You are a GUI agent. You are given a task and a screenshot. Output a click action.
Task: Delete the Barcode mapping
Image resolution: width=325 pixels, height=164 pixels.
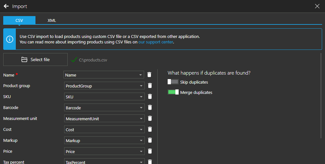(150, 107)
